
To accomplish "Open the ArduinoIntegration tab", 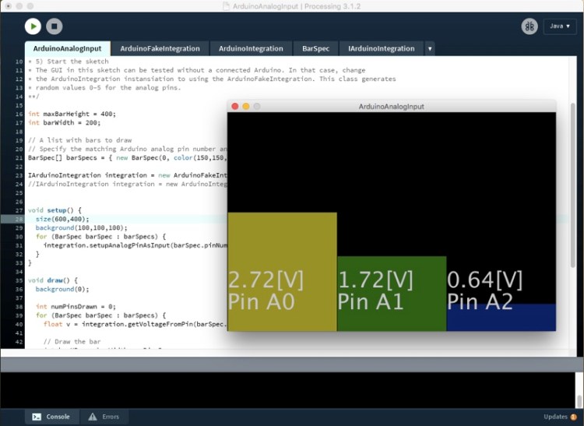I will [251, 48].
